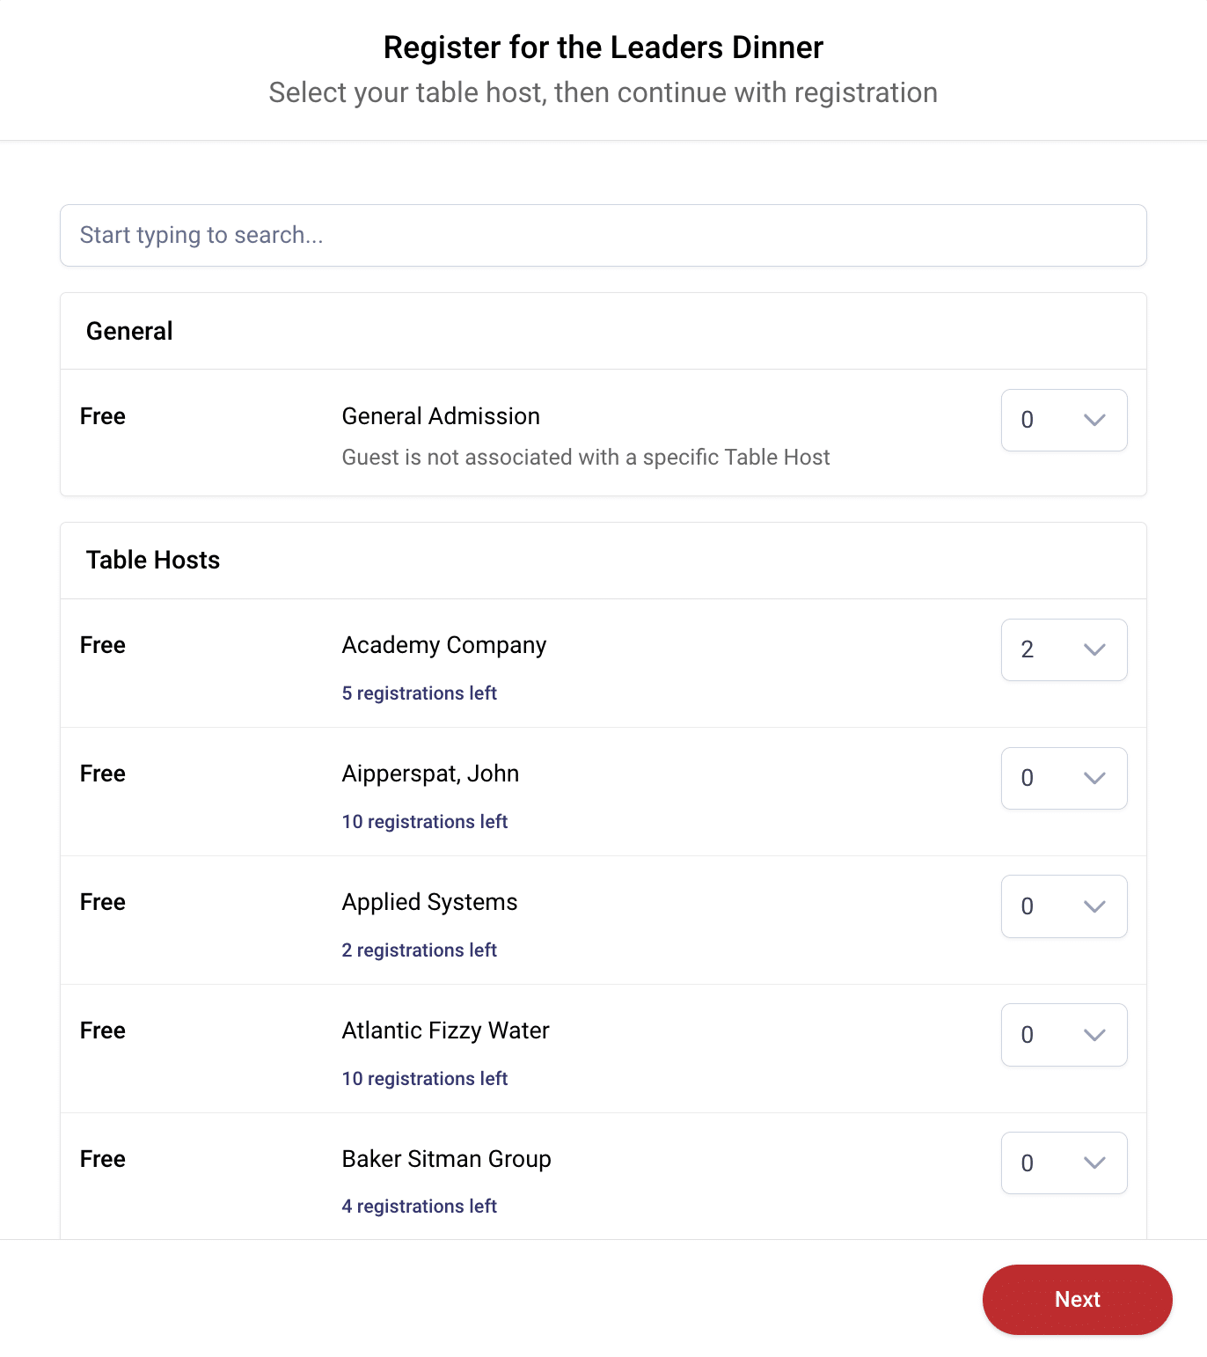Click '10 registrations left' under Atlantic Fizzy Water
Screen dimensions: 1207x1357
pos(424,1078)
